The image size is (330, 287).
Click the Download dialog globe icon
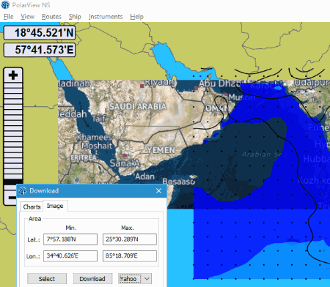coord(23,190)
